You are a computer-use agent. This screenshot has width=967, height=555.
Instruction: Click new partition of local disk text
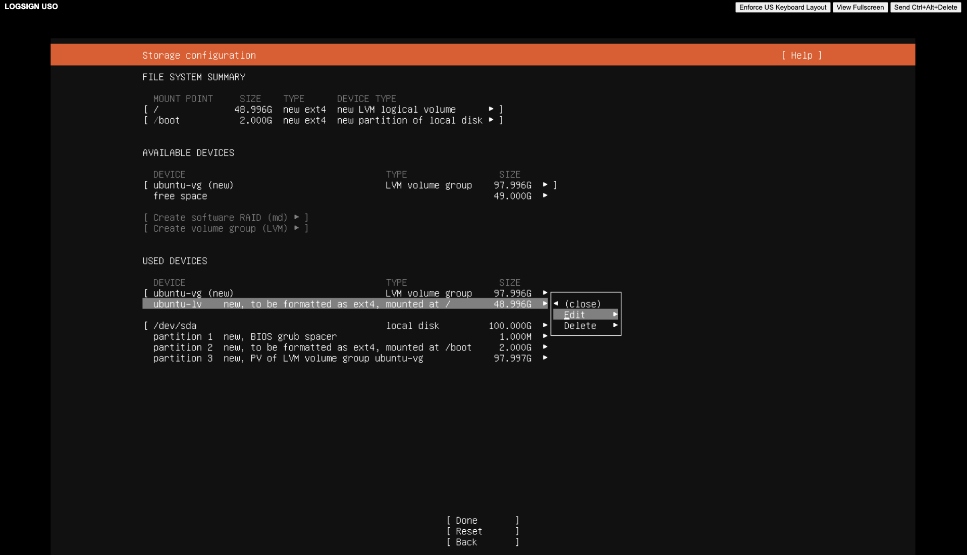pos(409,120)
